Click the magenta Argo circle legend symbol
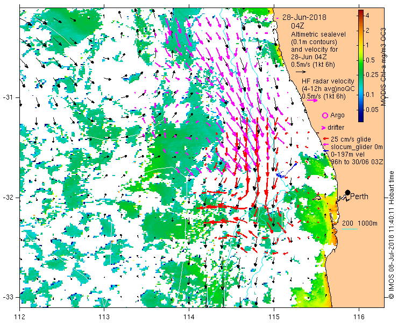 click(x=325, y=116)
